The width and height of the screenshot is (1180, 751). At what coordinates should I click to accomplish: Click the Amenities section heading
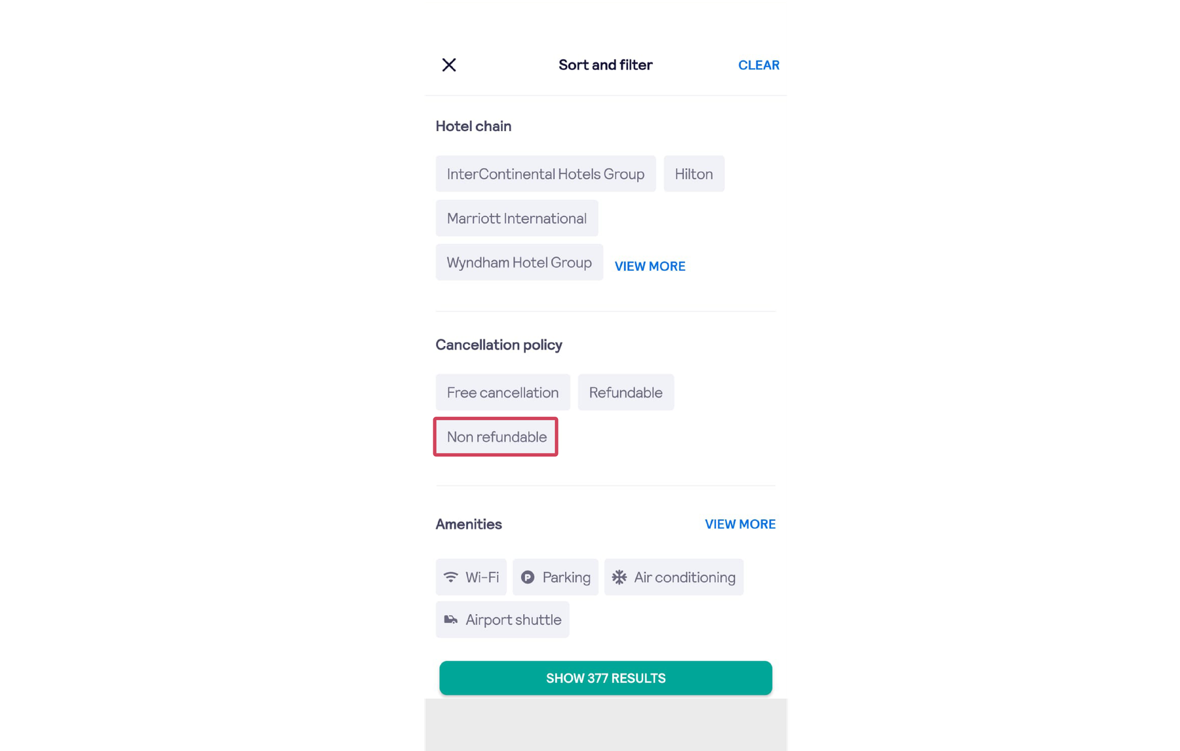(x=469, y=524)
